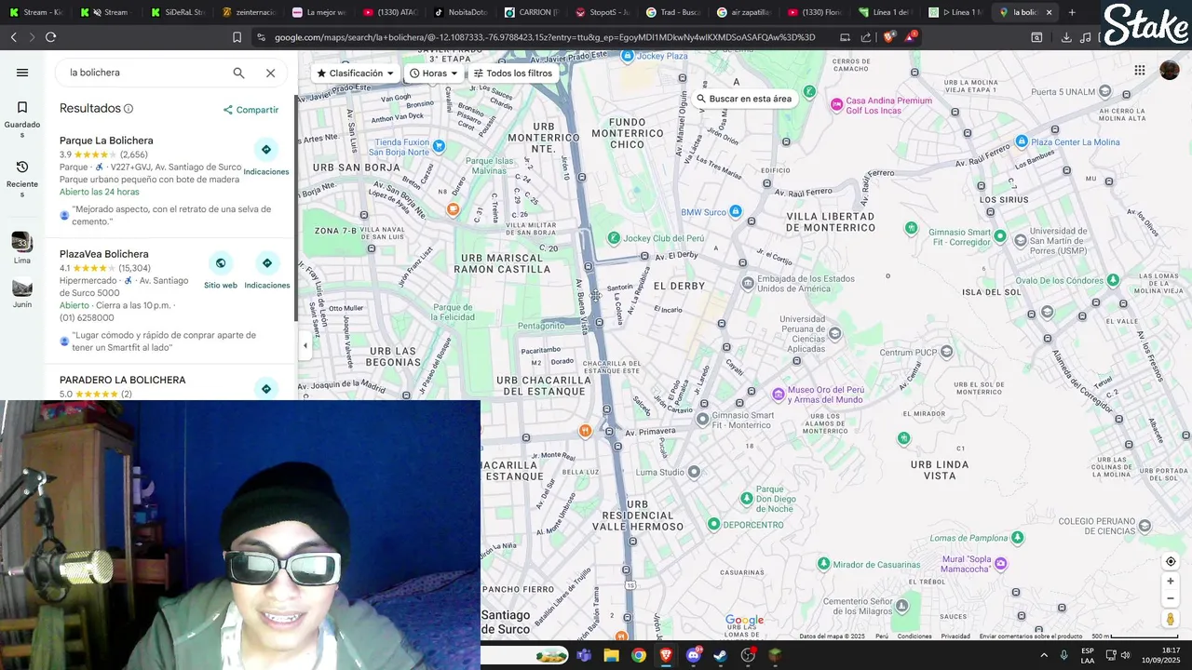Viewport: 1192px width, 670px height.
Task: Open Brave shields icon
Action: [x=888, y=37]
